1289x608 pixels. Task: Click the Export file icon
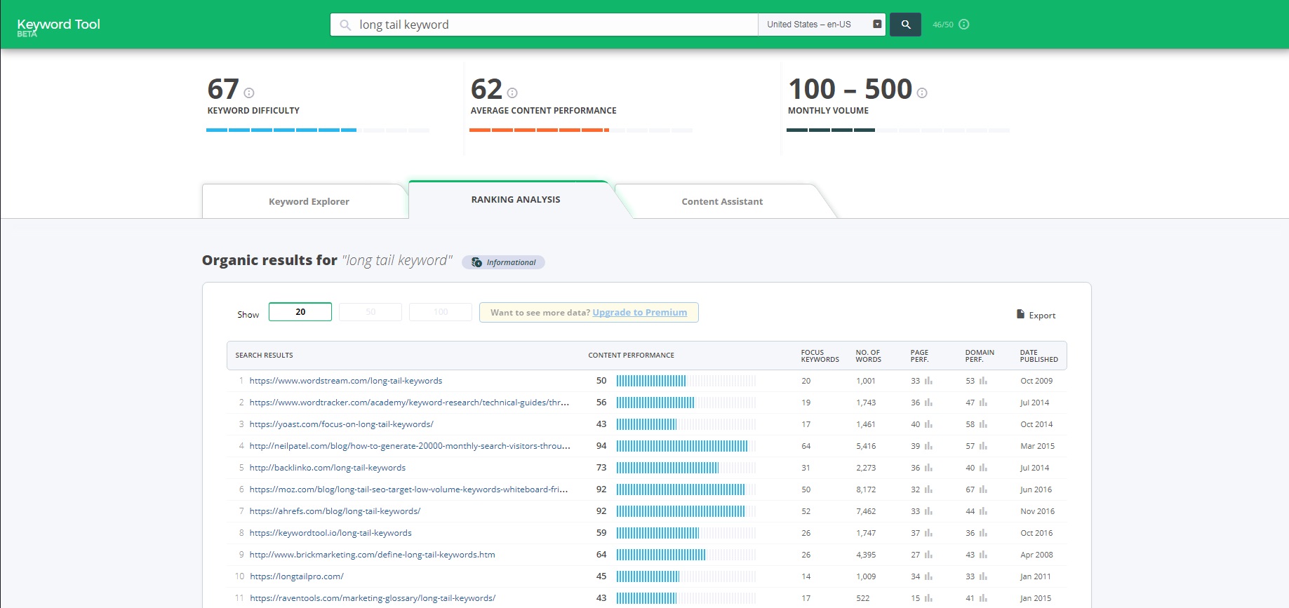1021,314
